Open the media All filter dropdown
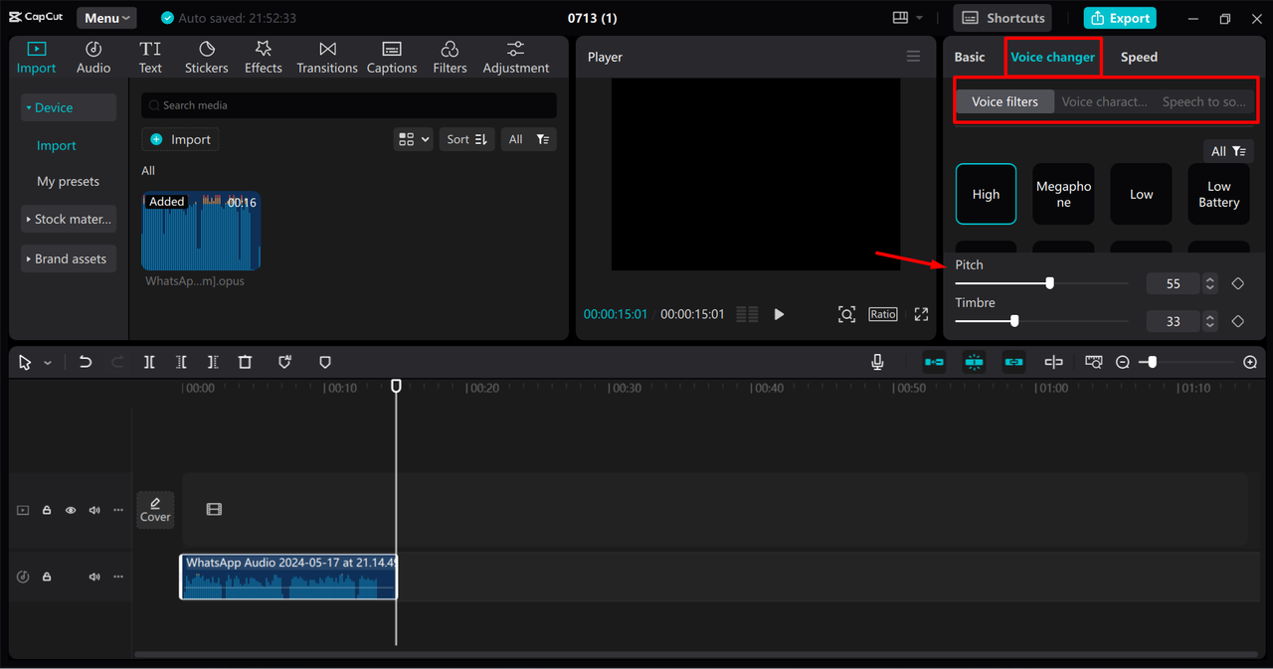Screen dimensions: 1273x669 529,139
